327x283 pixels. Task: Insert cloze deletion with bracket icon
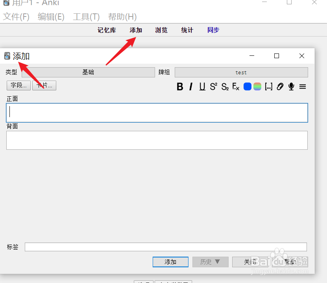[x=269, y=86]
